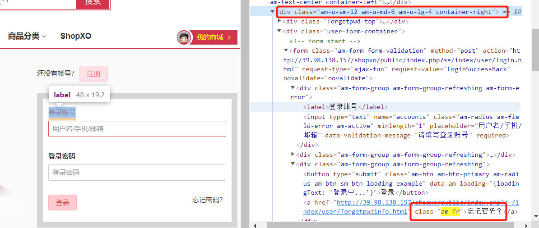Screen dimensions: 539x228
Task: Click the 登录账号 label on the page
Action: click(x=62, y=112)
